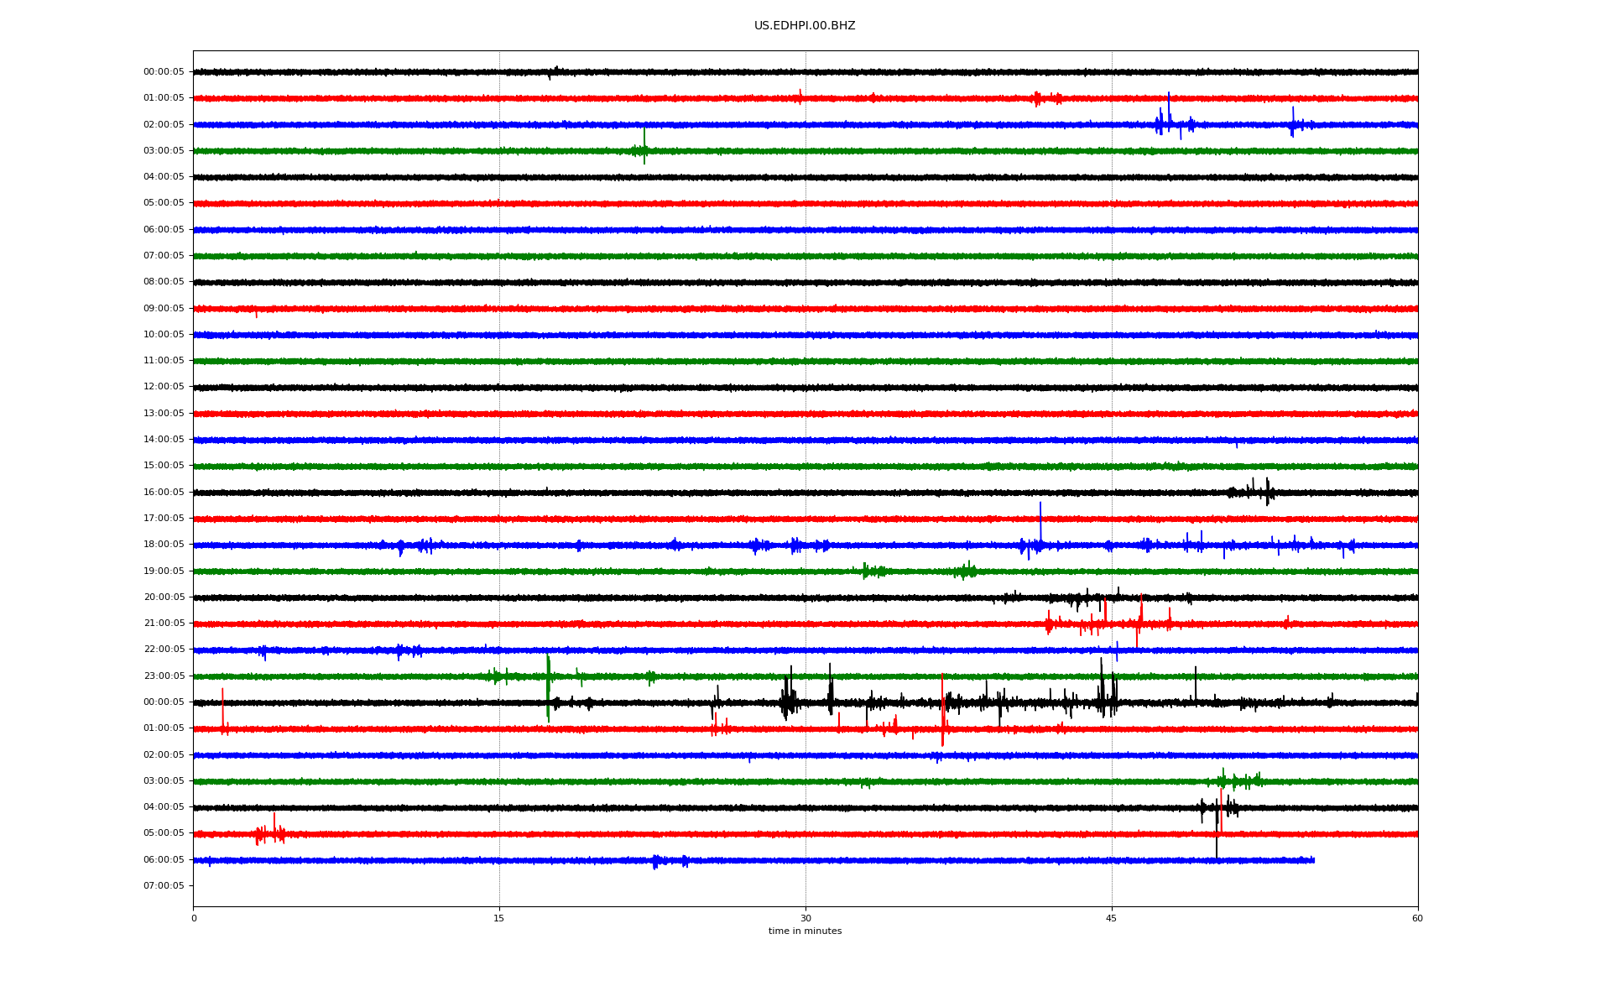Click the 05:00:05 lower red trace label

point(164,833)
